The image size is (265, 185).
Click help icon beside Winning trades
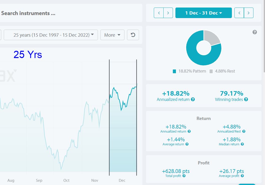[x=246, y=99]
